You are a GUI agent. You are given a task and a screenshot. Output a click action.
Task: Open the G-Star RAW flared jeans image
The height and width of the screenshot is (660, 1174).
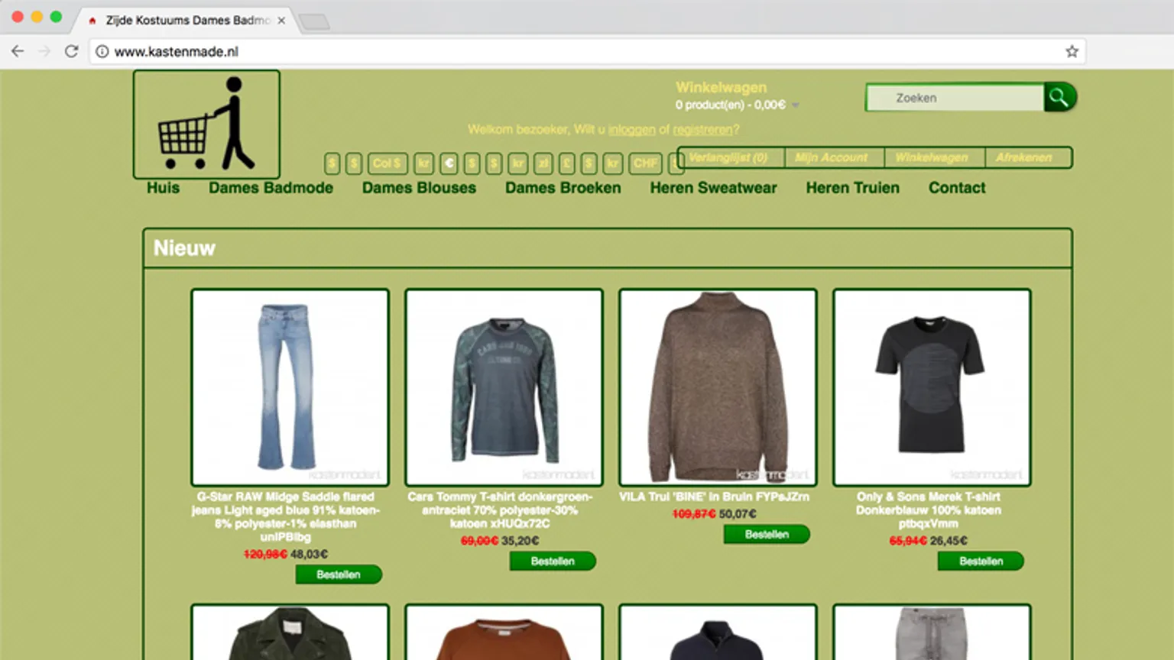click(290, 387)
